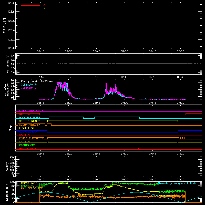Click the BAD_PACKETS flag label
This screenshot has width=205, height=205.
(28, 149)
